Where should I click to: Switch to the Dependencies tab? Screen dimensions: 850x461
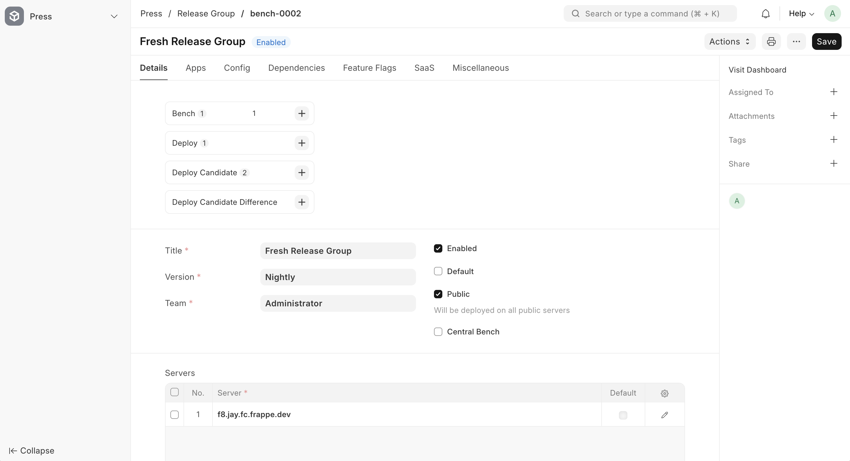coord(296,68)
